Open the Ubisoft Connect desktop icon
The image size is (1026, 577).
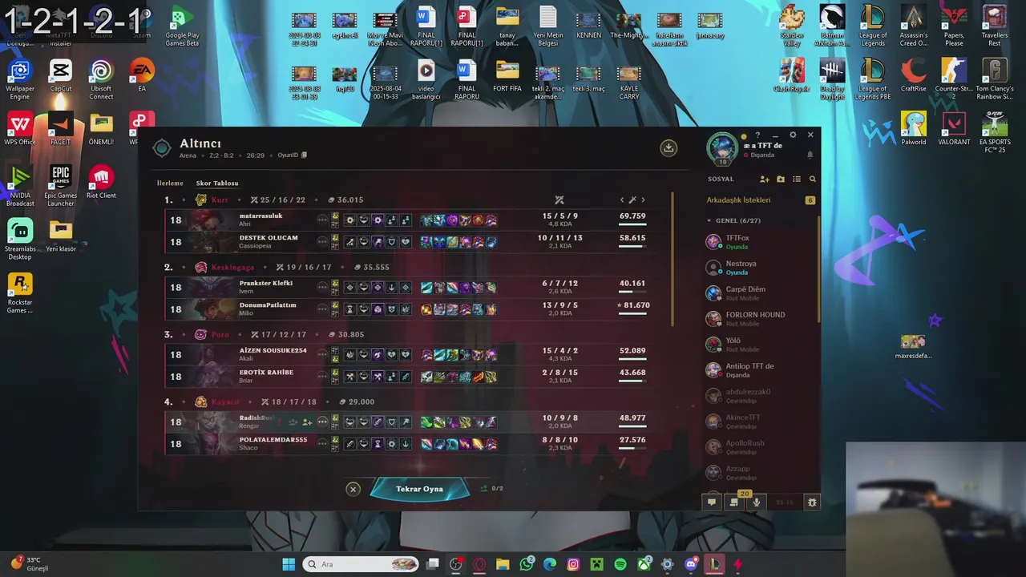[x=101, y=79]
